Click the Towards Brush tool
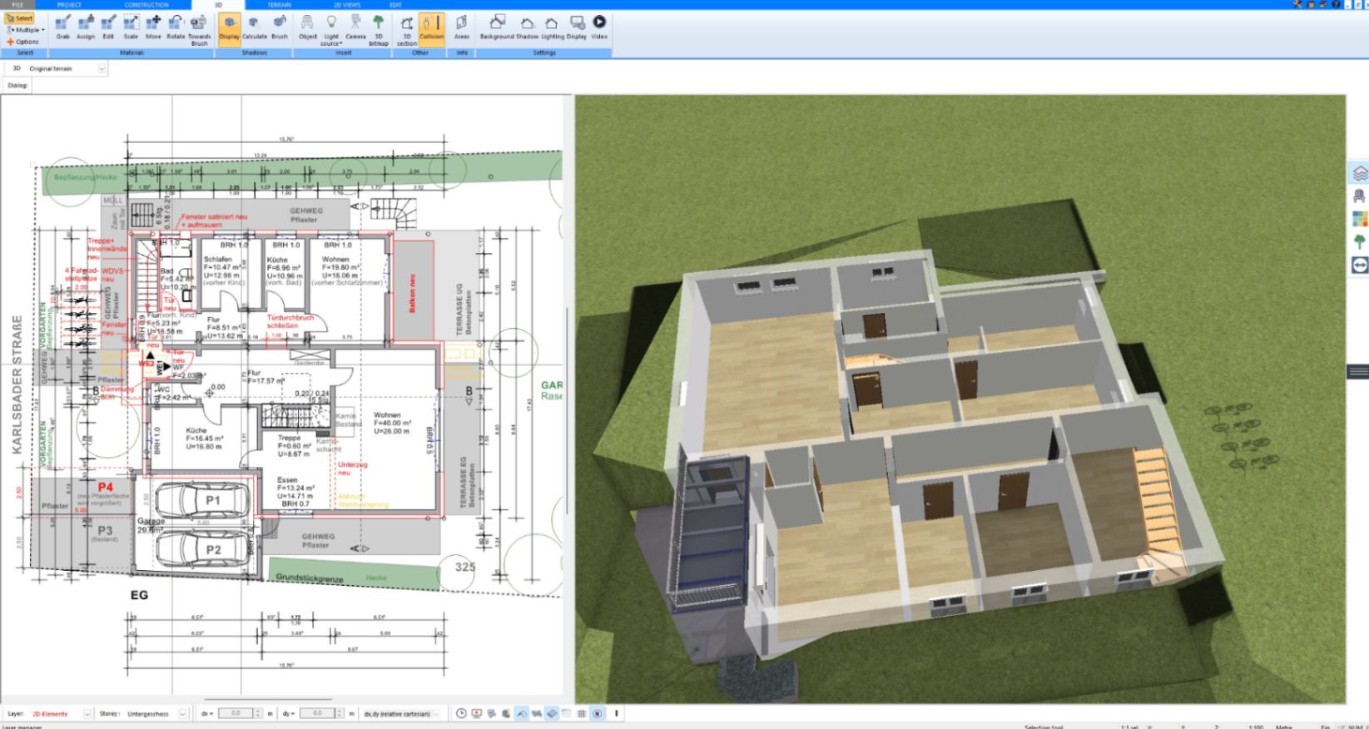This screenshot has width=1369, height=729. [x=199, y=29]
